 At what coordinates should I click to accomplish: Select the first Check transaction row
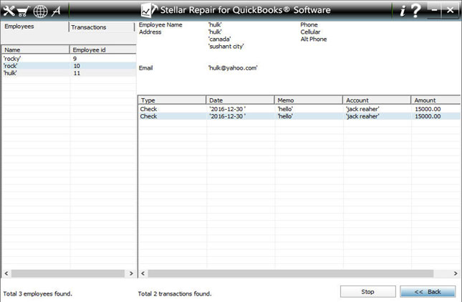coord(299,109)
